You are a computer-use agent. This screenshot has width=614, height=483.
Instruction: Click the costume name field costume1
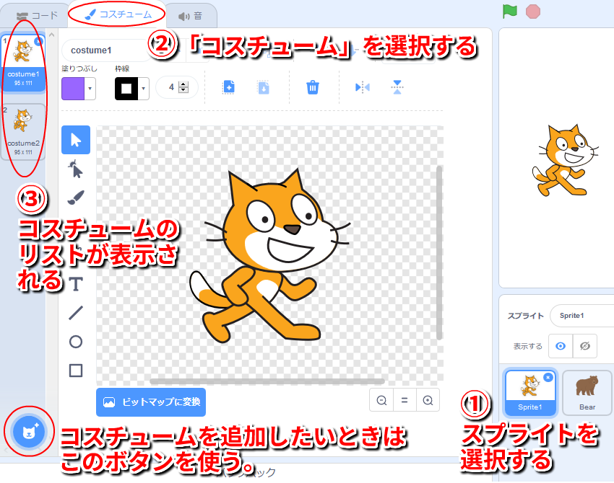click(x=105, y=50)
